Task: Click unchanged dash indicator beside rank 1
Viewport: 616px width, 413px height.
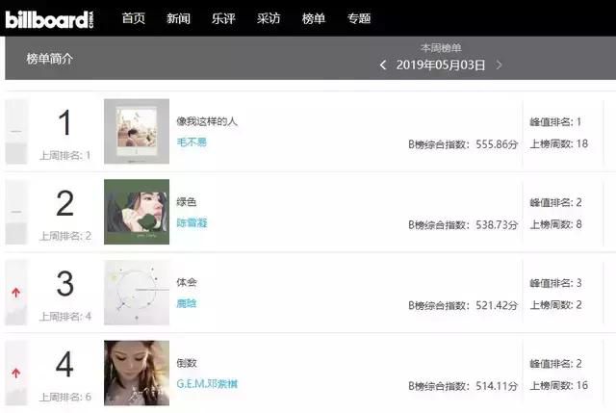Action: click(16, 131)
